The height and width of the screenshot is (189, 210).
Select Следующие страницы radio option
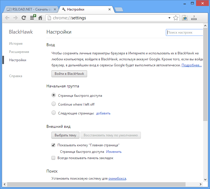click(53, 113)
